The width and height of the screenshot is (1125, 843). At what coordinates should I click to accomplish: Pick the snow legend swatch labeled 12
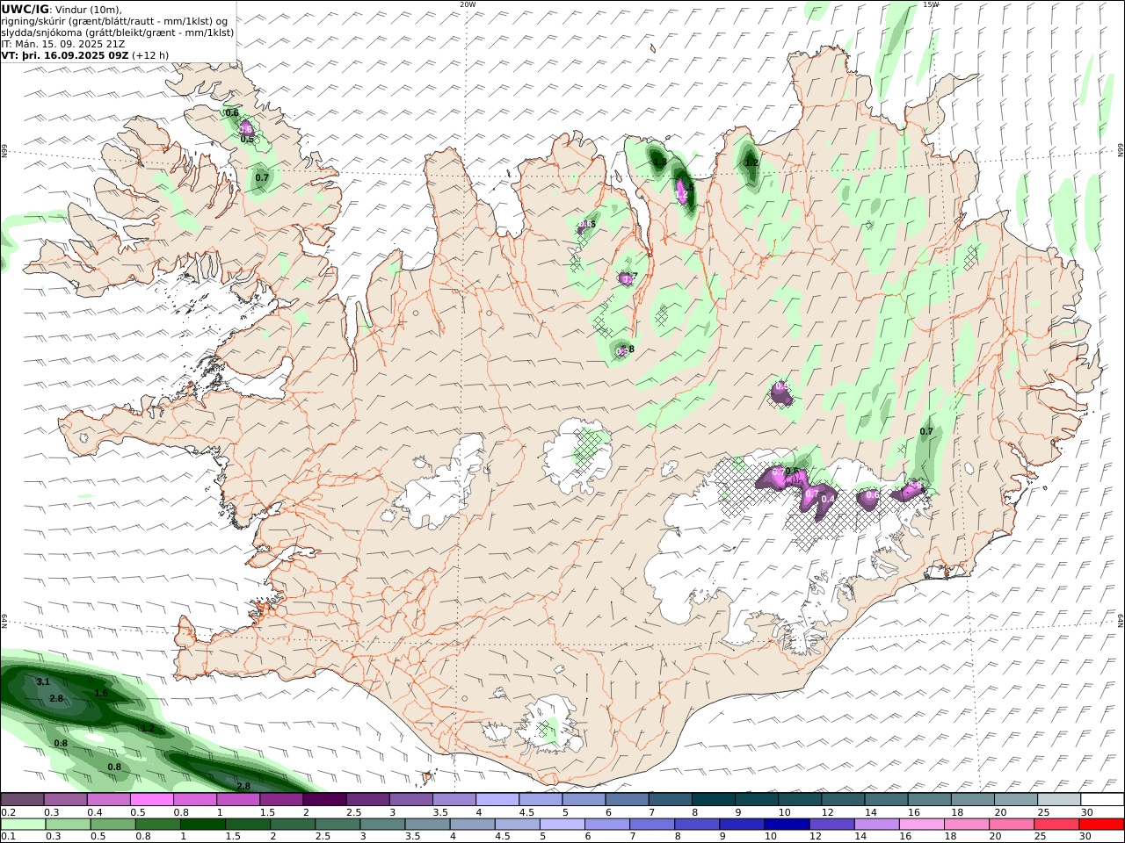point(842,799)
